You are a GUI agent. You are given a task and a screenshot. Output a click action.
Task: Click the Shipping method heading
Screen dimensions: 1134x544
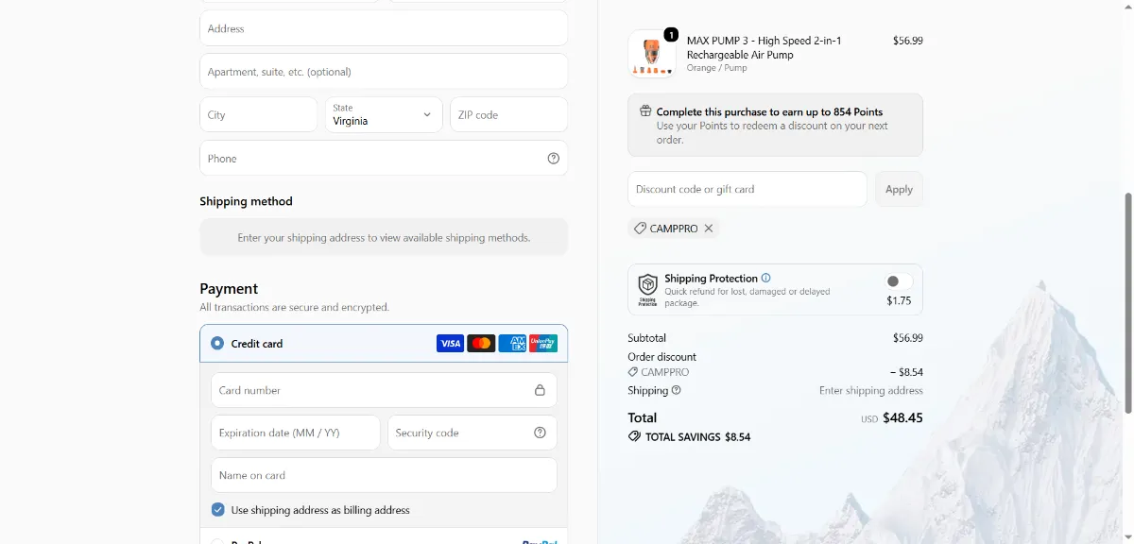[x=246, y=201]
